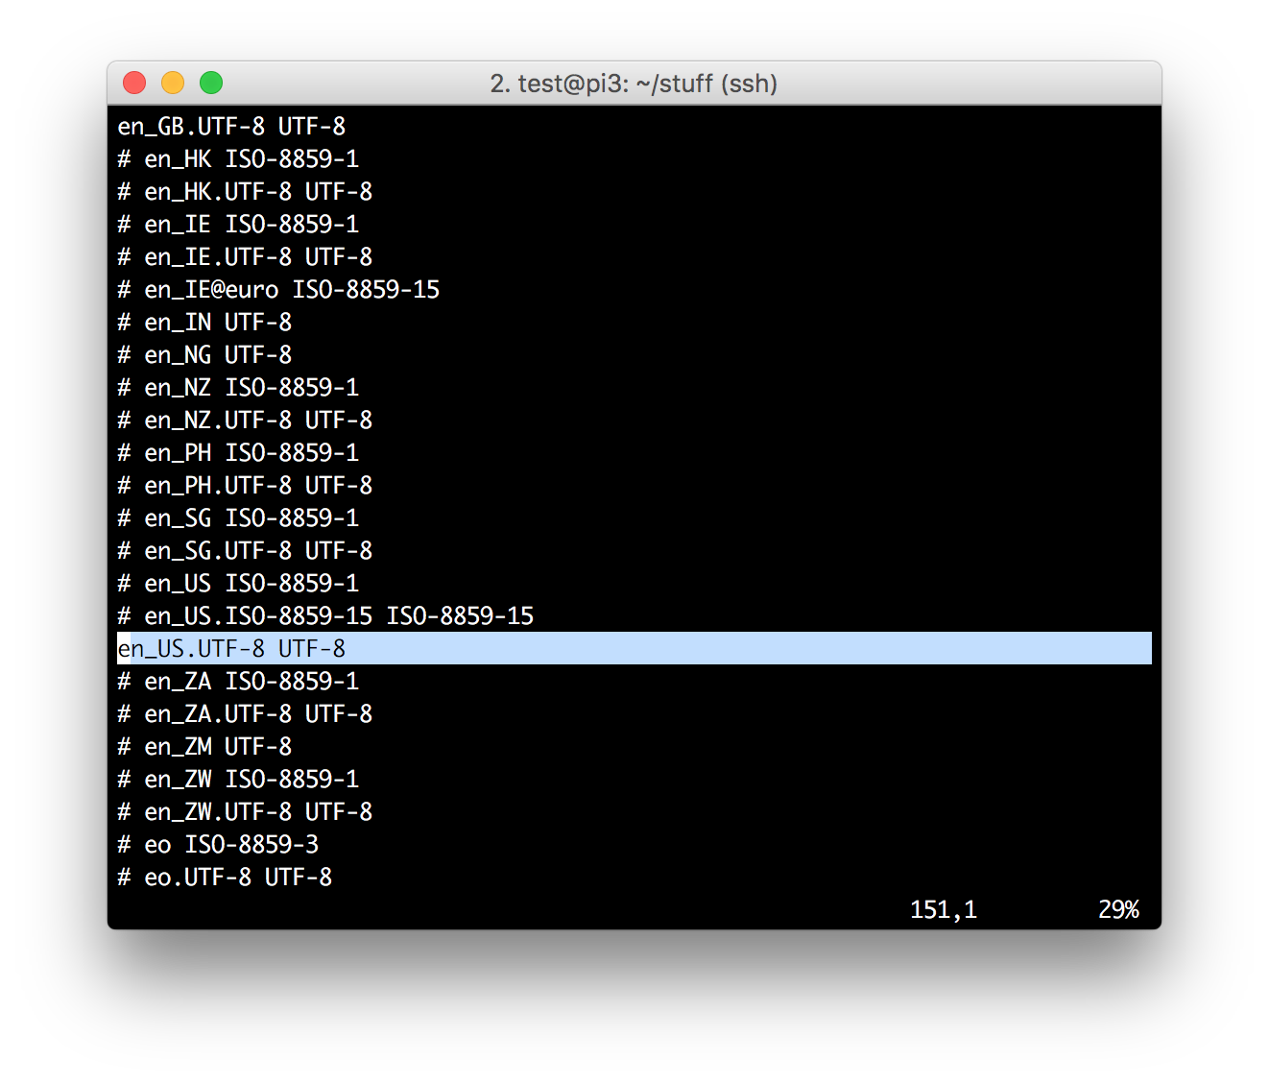Click the line '# en_US ISO-8859-1'
The height and width of the screenshot is (1083, 1269).
tap(238, 584)
